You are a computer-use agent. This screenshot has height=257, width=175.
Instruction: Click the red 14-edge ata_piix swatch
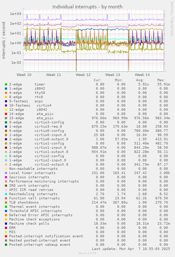click(6, 114)
